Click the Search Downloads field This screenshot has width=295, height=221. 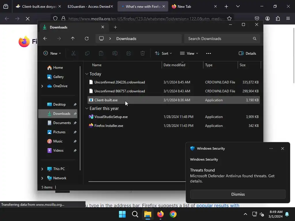[222, 39]
